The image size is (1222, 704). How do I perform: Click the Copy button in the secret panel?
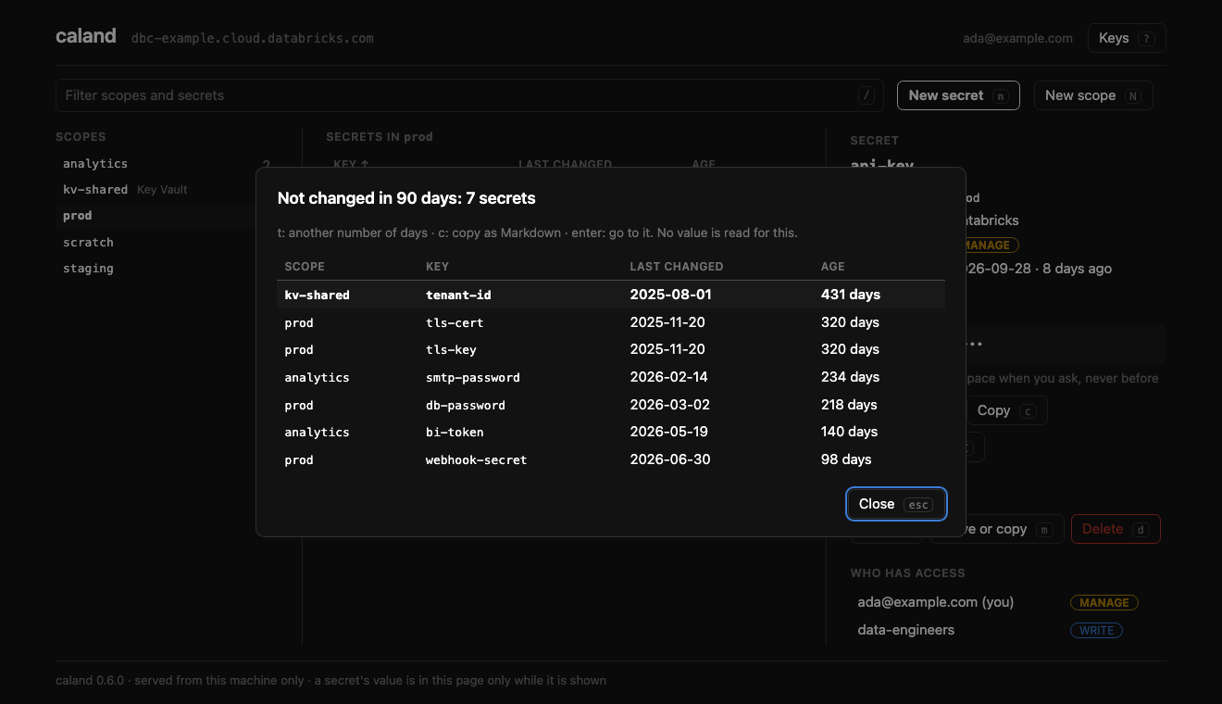coord(1005,410)
